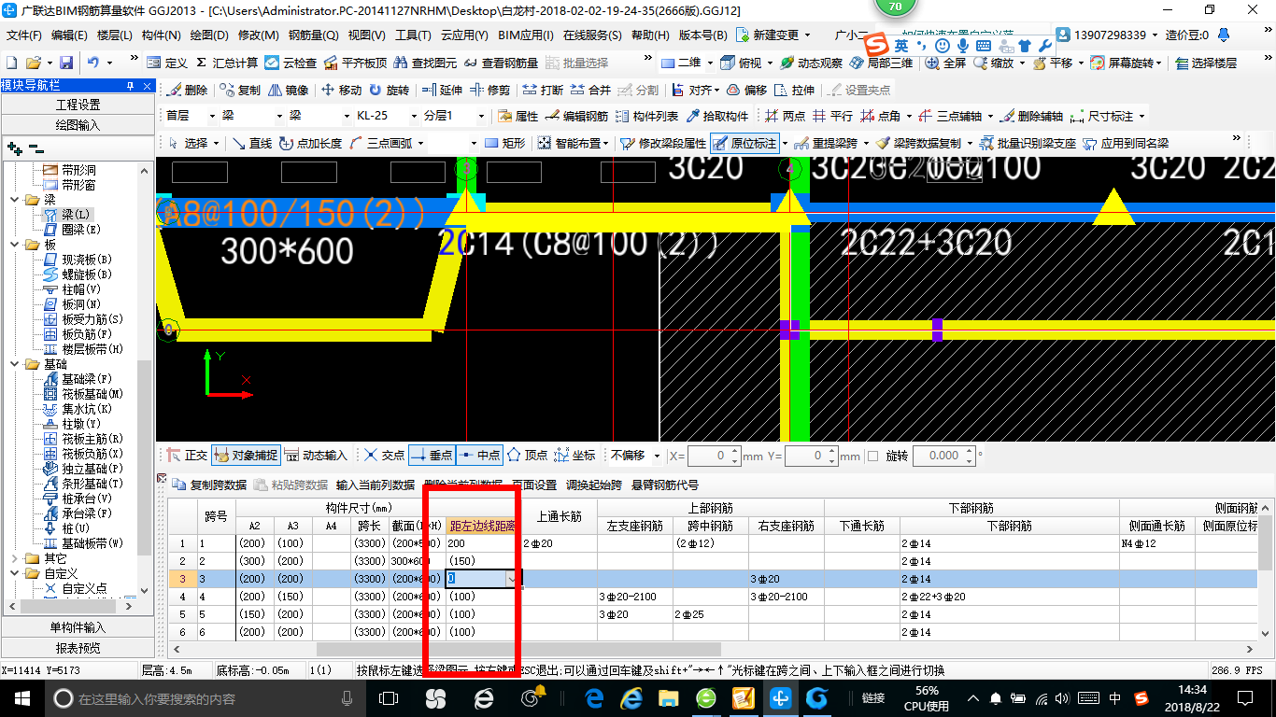Open the 构件(N) menu
The width and height of the screenshot is (1276, 717).
pyautogui.click(x=162, y=35)
